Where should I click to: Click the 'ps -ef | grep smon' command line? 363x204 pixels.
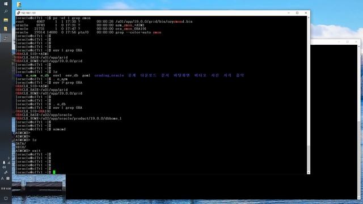(x=53, y=18)
